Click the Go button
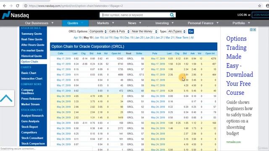269x151 pixels. click(191, 31)
